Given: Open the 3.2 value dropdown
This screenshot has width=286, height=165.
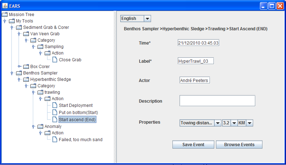Looking at the screenshot, I should click(234, 123).
